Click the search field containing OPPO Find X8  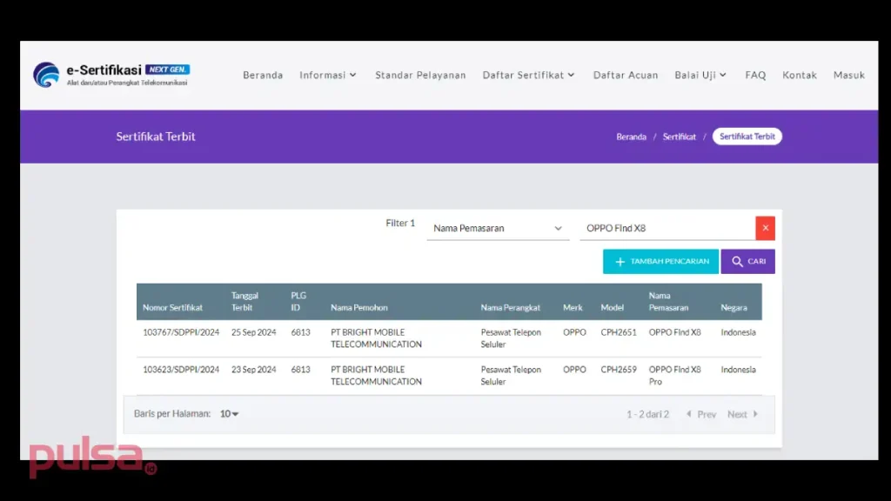click(667, 229)
